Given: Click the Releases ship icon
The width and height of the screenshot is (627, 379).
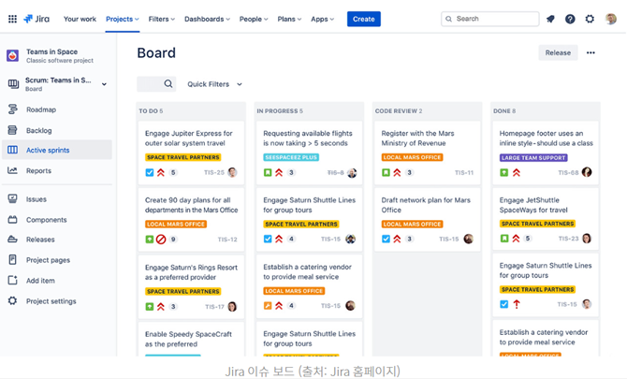Looking at the screenshot, I should pyautogui.click(x=12, y=239).
